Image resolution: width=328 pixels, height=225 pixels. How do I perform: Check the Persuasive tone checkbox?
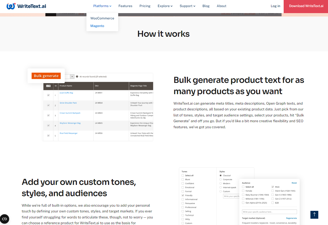pyautogui.click(x=183, y=203)
